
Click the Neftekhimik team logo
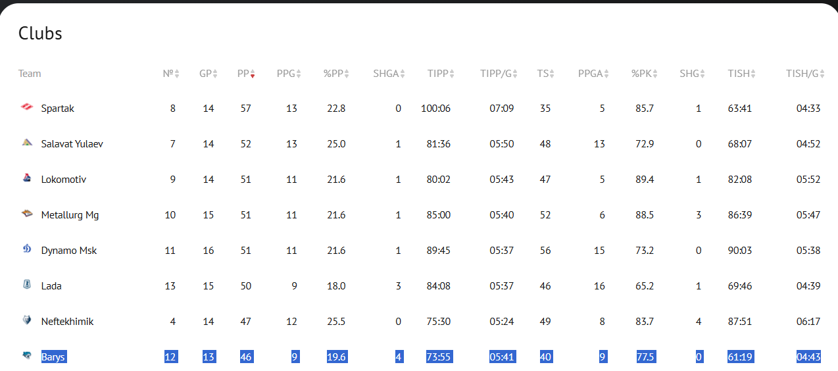coord(26,321)
